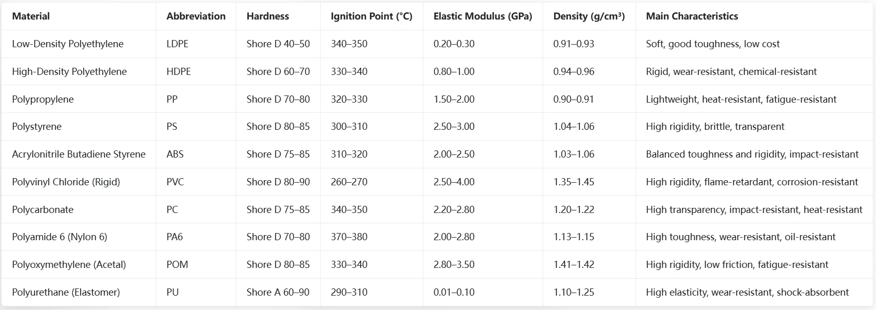The width and height of the screenshot is (876, 310).
Task: Click 'Soft, good toughness, low cost' text
Action: point(713,44)
